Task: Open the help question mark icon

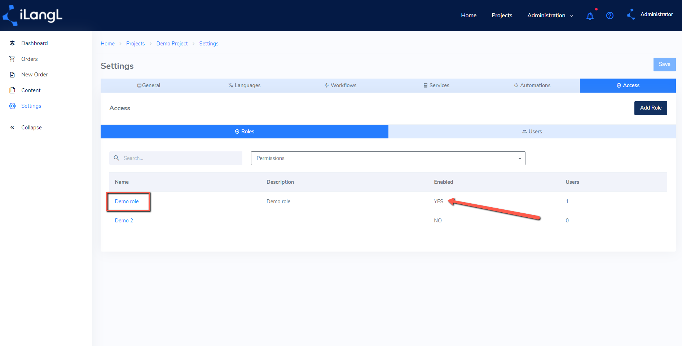Action: click(610, 15)
